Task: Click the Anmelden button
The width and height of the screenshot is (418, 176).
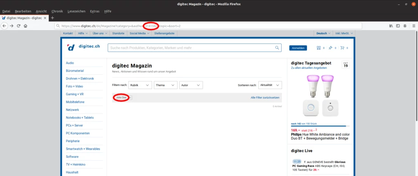Action: 298,48
